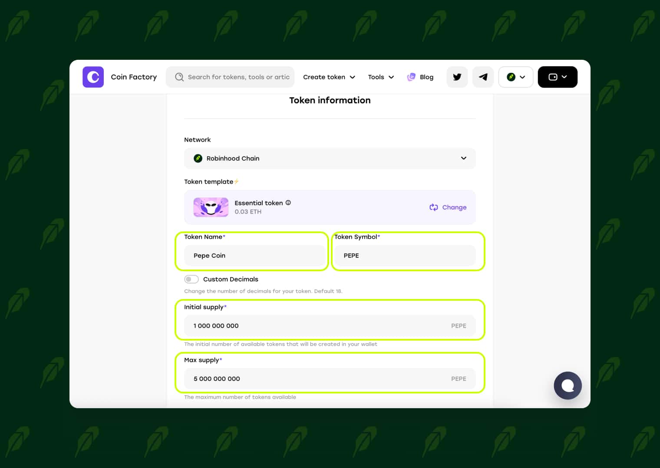
Task: Click the Token information heading
Action: pos(330,100)
